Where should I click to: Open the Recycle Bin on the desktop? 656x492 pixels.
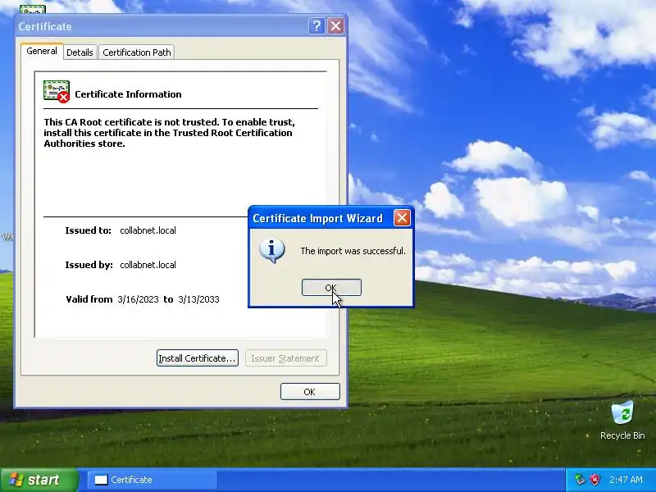point(622,420)
